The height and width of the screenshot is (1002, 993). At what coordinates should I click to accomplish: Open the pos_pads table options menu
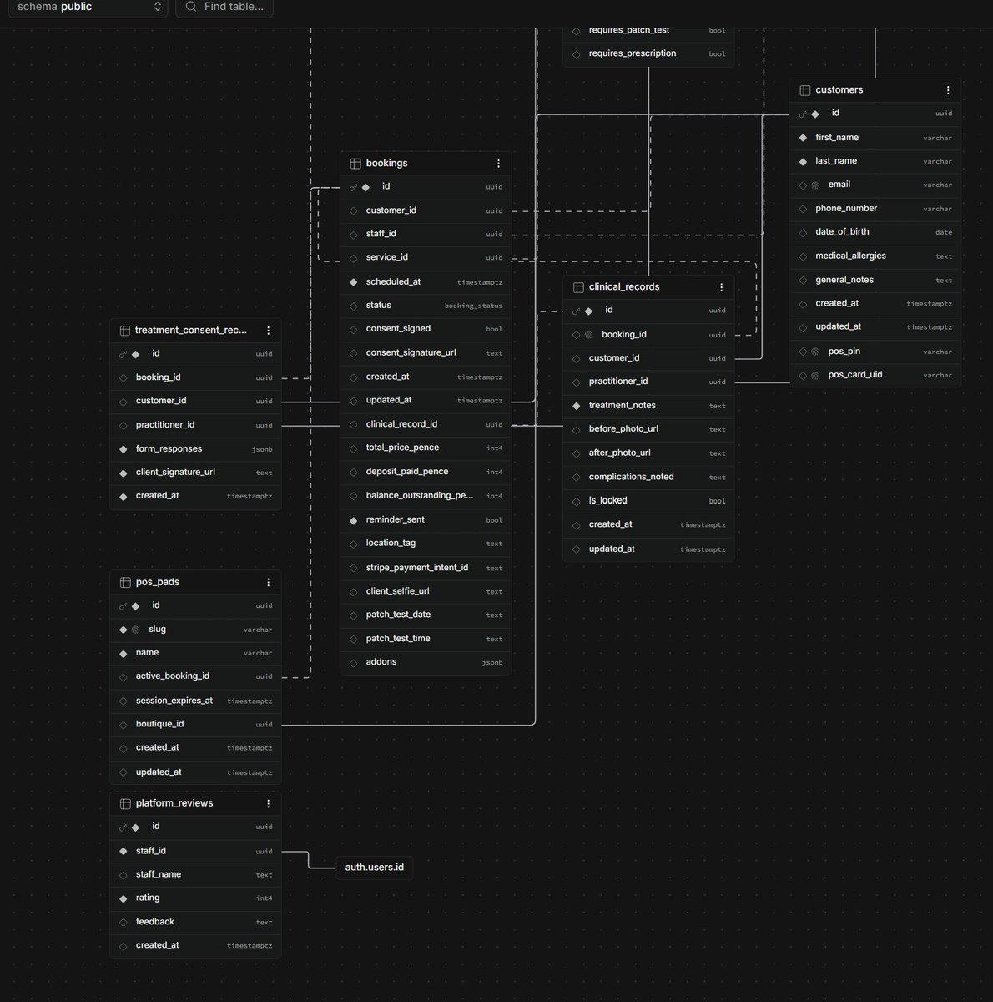[268, 583]
